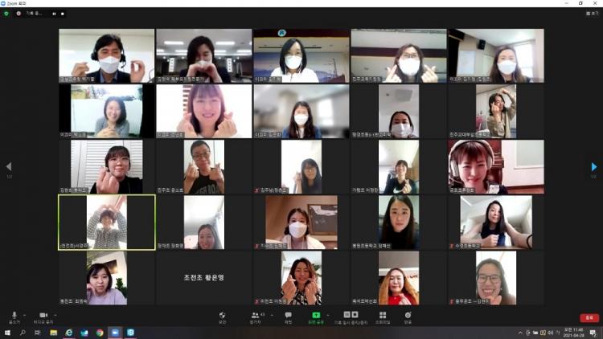The width and height of the screenshot is (603, 339).
Task: Click the green encryption shield icon
Action: tap(6, 14)
